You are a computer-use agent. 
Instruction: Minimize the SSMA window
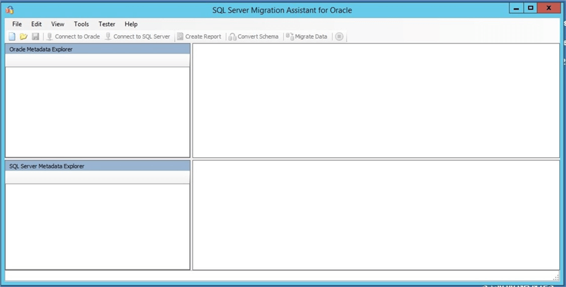tap(516, 8)
